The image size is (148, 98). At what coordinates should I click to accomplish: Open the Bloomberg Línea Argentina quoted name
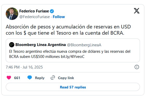[x=41, y=45]
